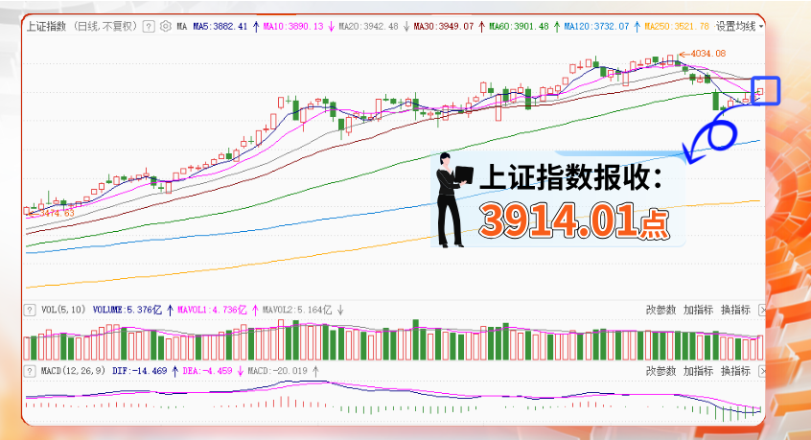The image size is (811, 440).
Task: Click the help icon left of MACD(12,26,9)
Action: pyautogui.click(x=31, y=370)
